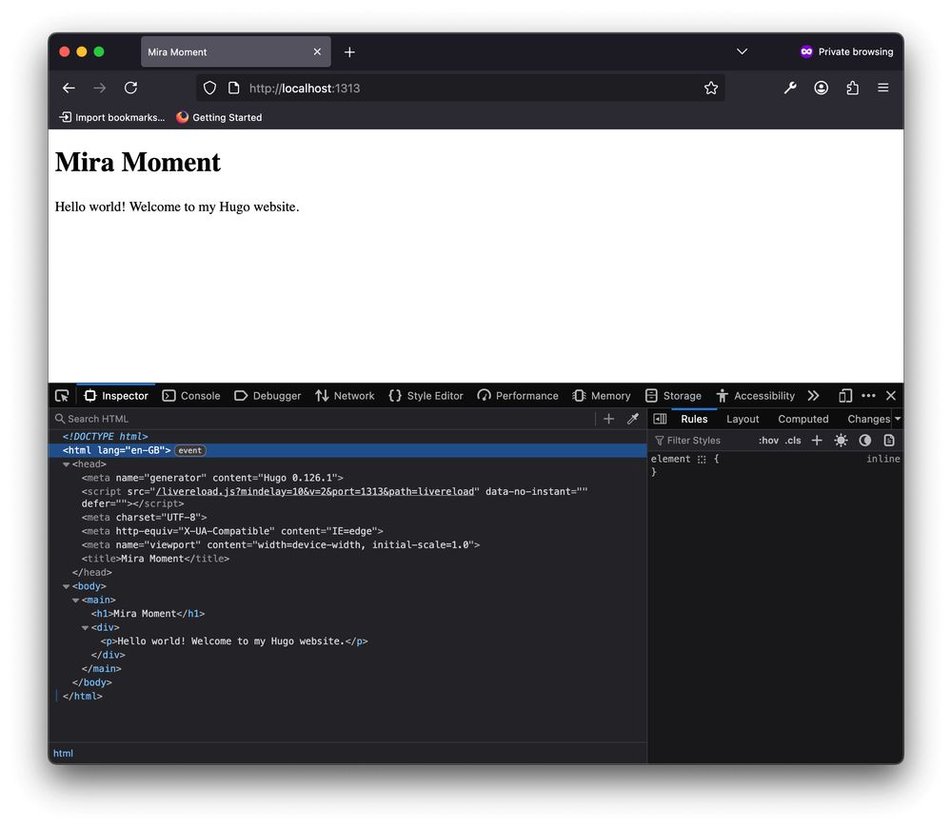Open the Firefox application menu

(883, 88)
